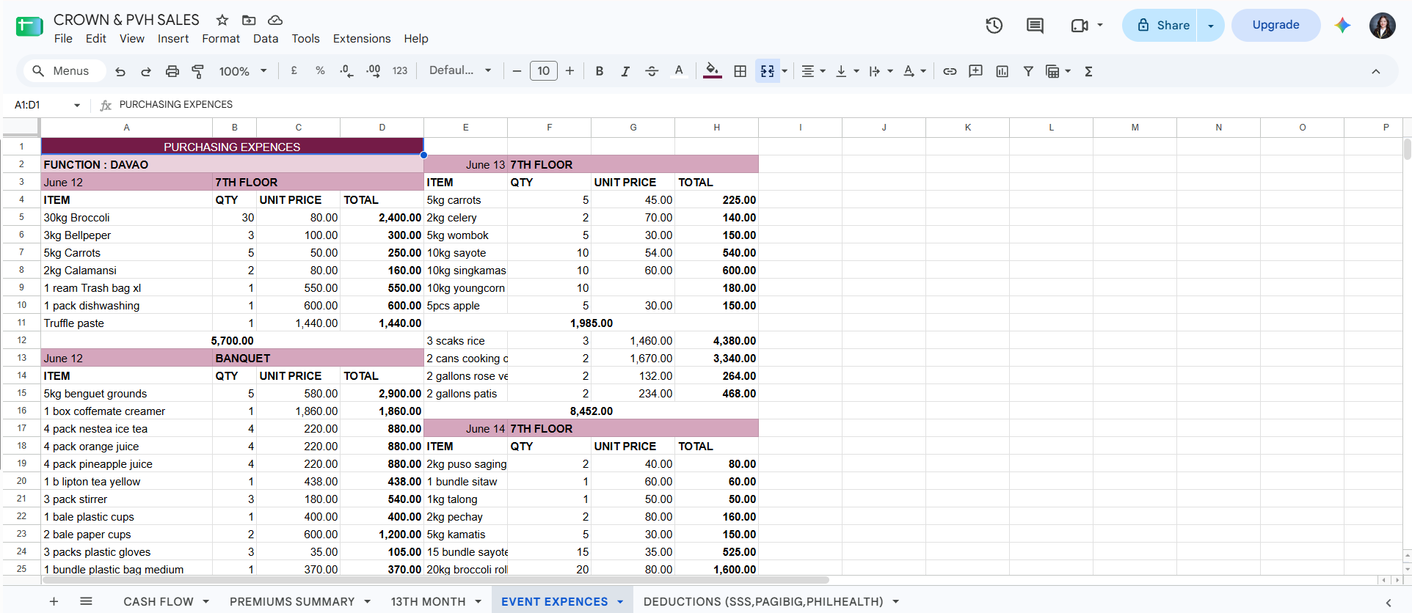Open the EVENT EXPENCES tab menu arrow
The image size is (1412, 613).
[620, 602]
